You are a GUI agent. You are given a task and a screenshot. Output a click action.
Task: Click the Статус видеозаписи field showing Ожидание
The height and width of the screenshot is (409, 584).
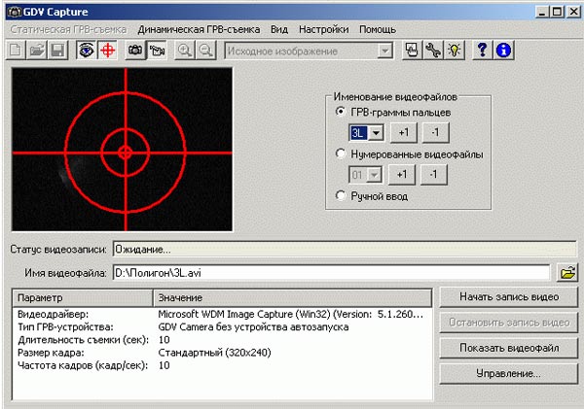pos(345,249)
